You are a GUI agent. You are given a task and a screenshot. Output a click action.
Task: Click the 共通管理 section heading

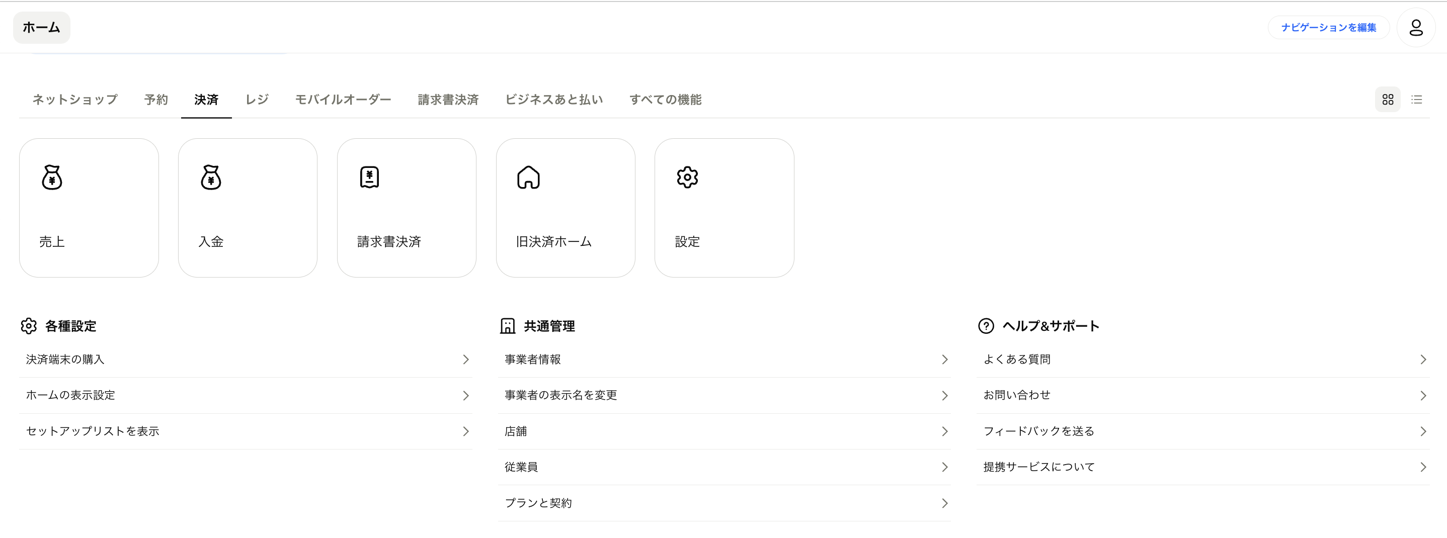(x=549, y=326)
